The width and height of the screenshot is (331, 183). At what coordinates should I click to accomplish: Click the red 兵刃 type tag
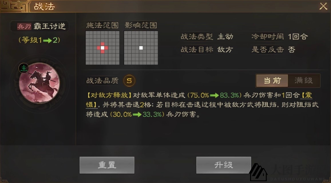(24, 26)
